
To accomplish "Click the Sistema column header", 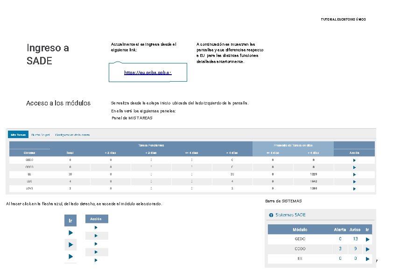I will [29, 153].
